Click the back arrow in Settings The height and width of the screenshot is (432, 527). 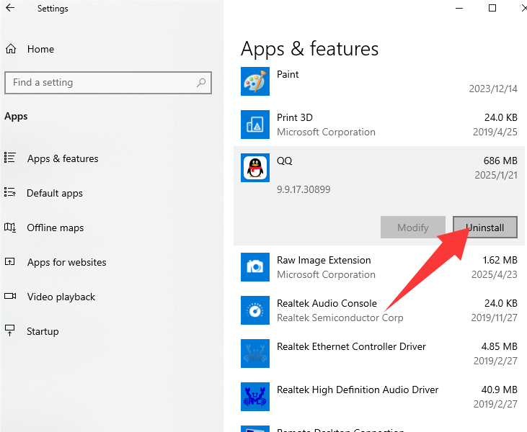click(10, 9)
